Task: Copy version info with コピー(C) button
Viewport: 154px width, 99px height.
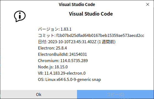Action: [115, 94]
